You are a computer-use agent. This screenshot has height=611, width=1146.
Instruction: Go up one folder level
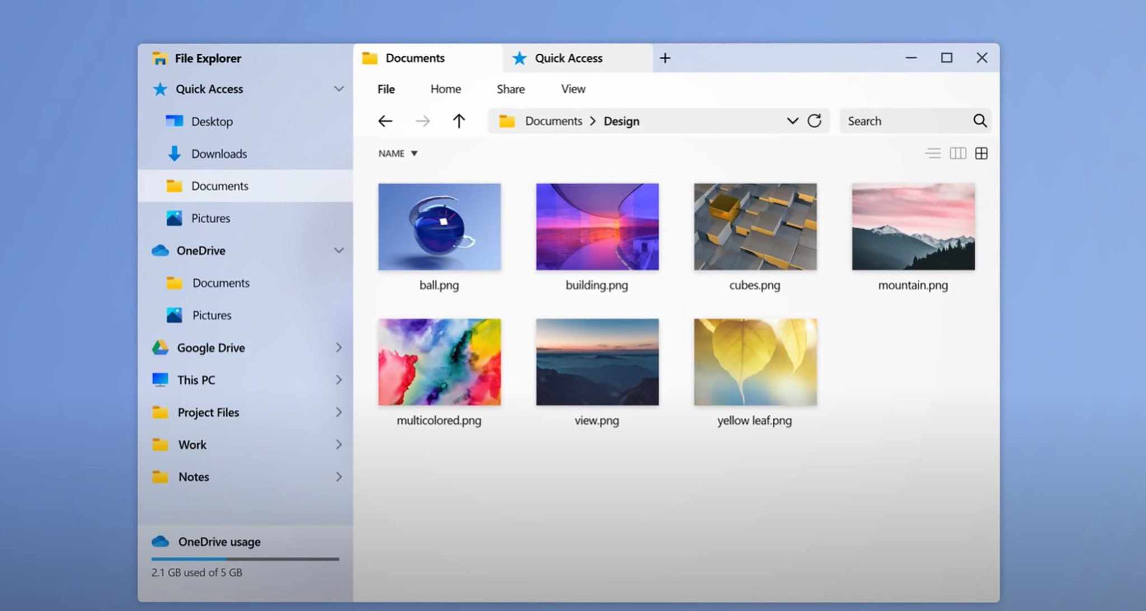[x=459, y=121]
